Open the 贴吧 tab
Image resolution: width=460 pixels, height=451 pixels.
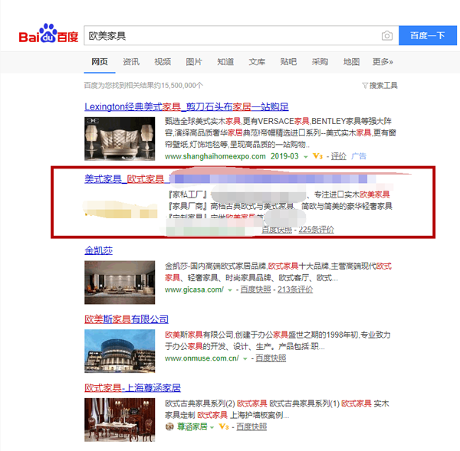tap(288, 62)
